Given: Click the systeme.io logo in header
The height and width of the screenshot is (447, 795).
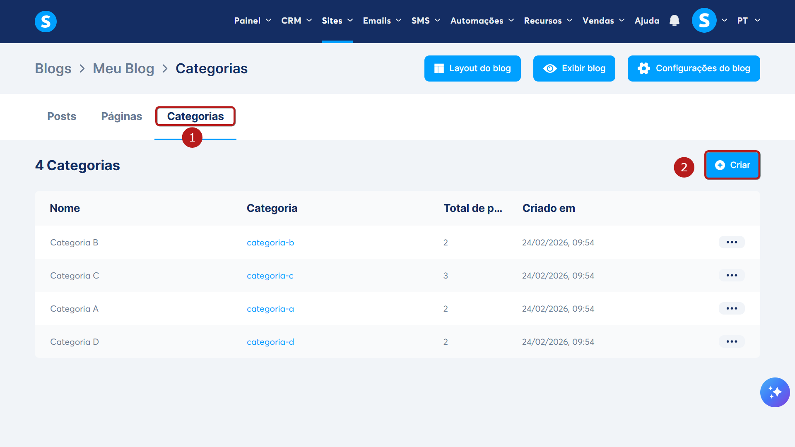Looking at the screenshot, I should (46, 21).
